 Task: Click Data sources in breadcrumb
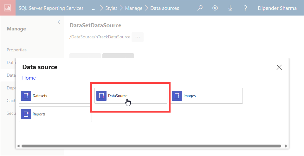pyautogui.click(x=165, y=8)
